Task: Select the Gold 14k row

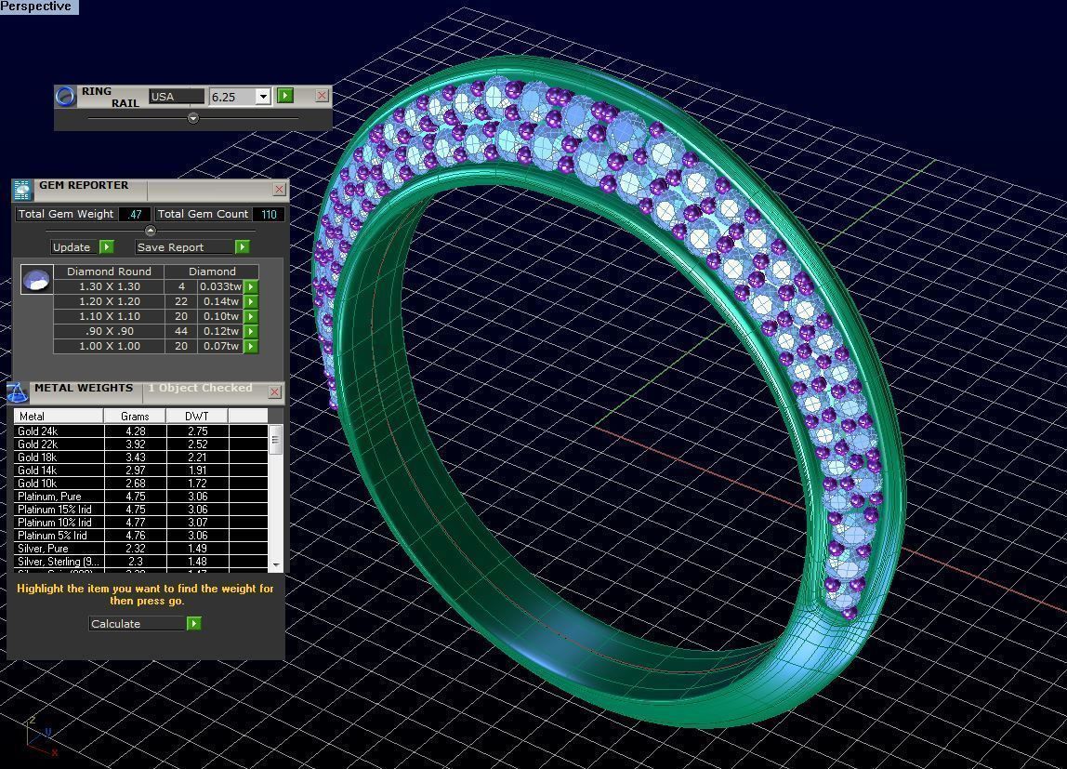Action: coord(141,471)
